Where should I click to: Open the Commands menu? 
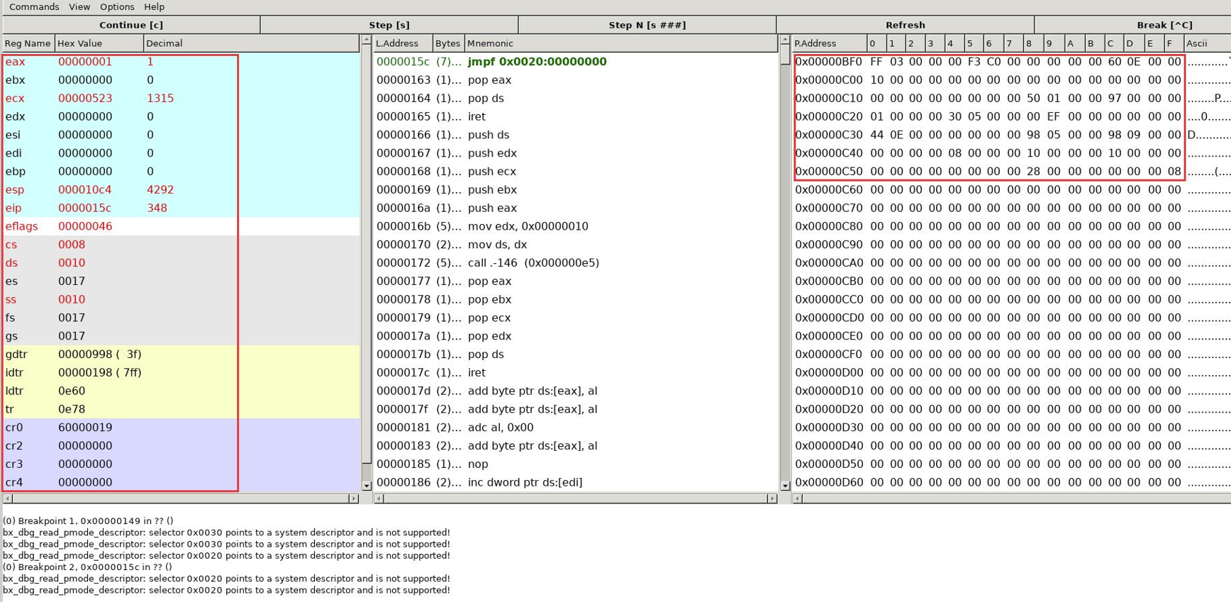[x=34, y=6]
